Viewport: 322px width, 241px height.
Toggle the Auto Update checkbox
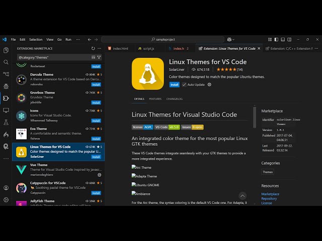tap(184, 84)
